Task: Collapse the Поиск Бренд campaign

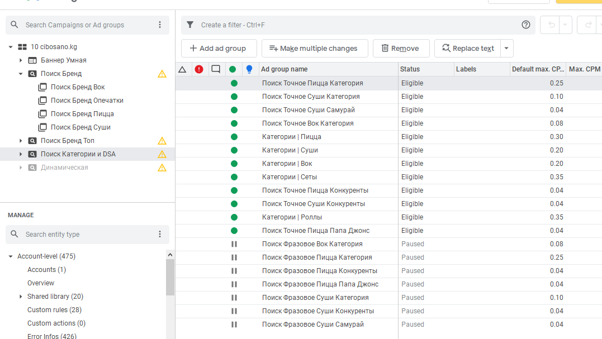Action: (21, 74)
